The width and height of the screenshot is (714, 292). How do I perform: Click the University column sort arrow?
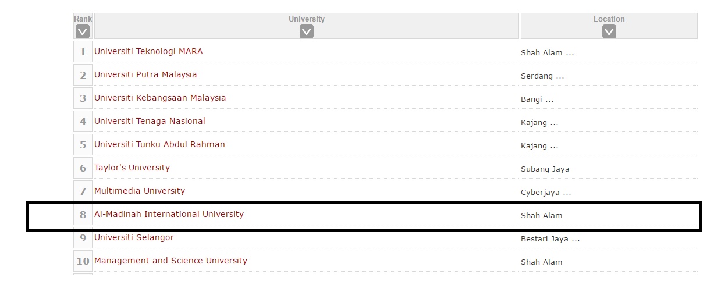(x=307, y=32)
